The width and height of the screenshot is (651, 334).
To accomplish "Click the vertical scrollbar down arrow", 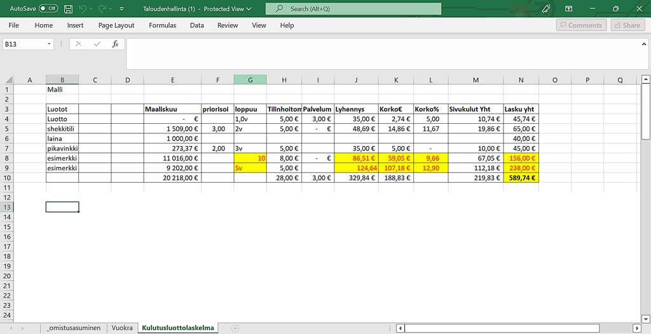I will click(x=646, y=319).
